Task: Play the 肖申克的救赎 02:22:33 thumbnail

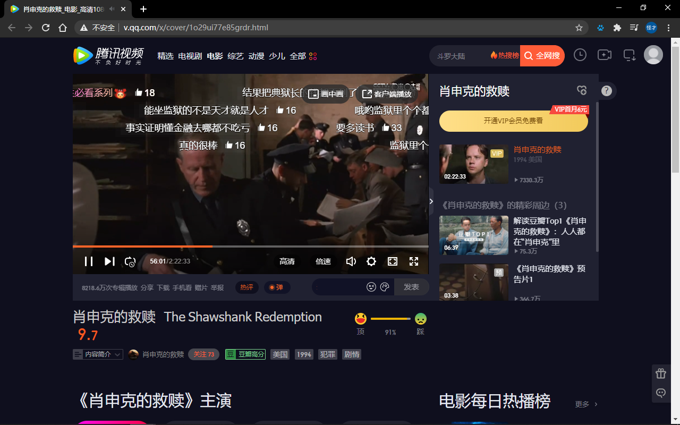Action: tap(474, 164)
